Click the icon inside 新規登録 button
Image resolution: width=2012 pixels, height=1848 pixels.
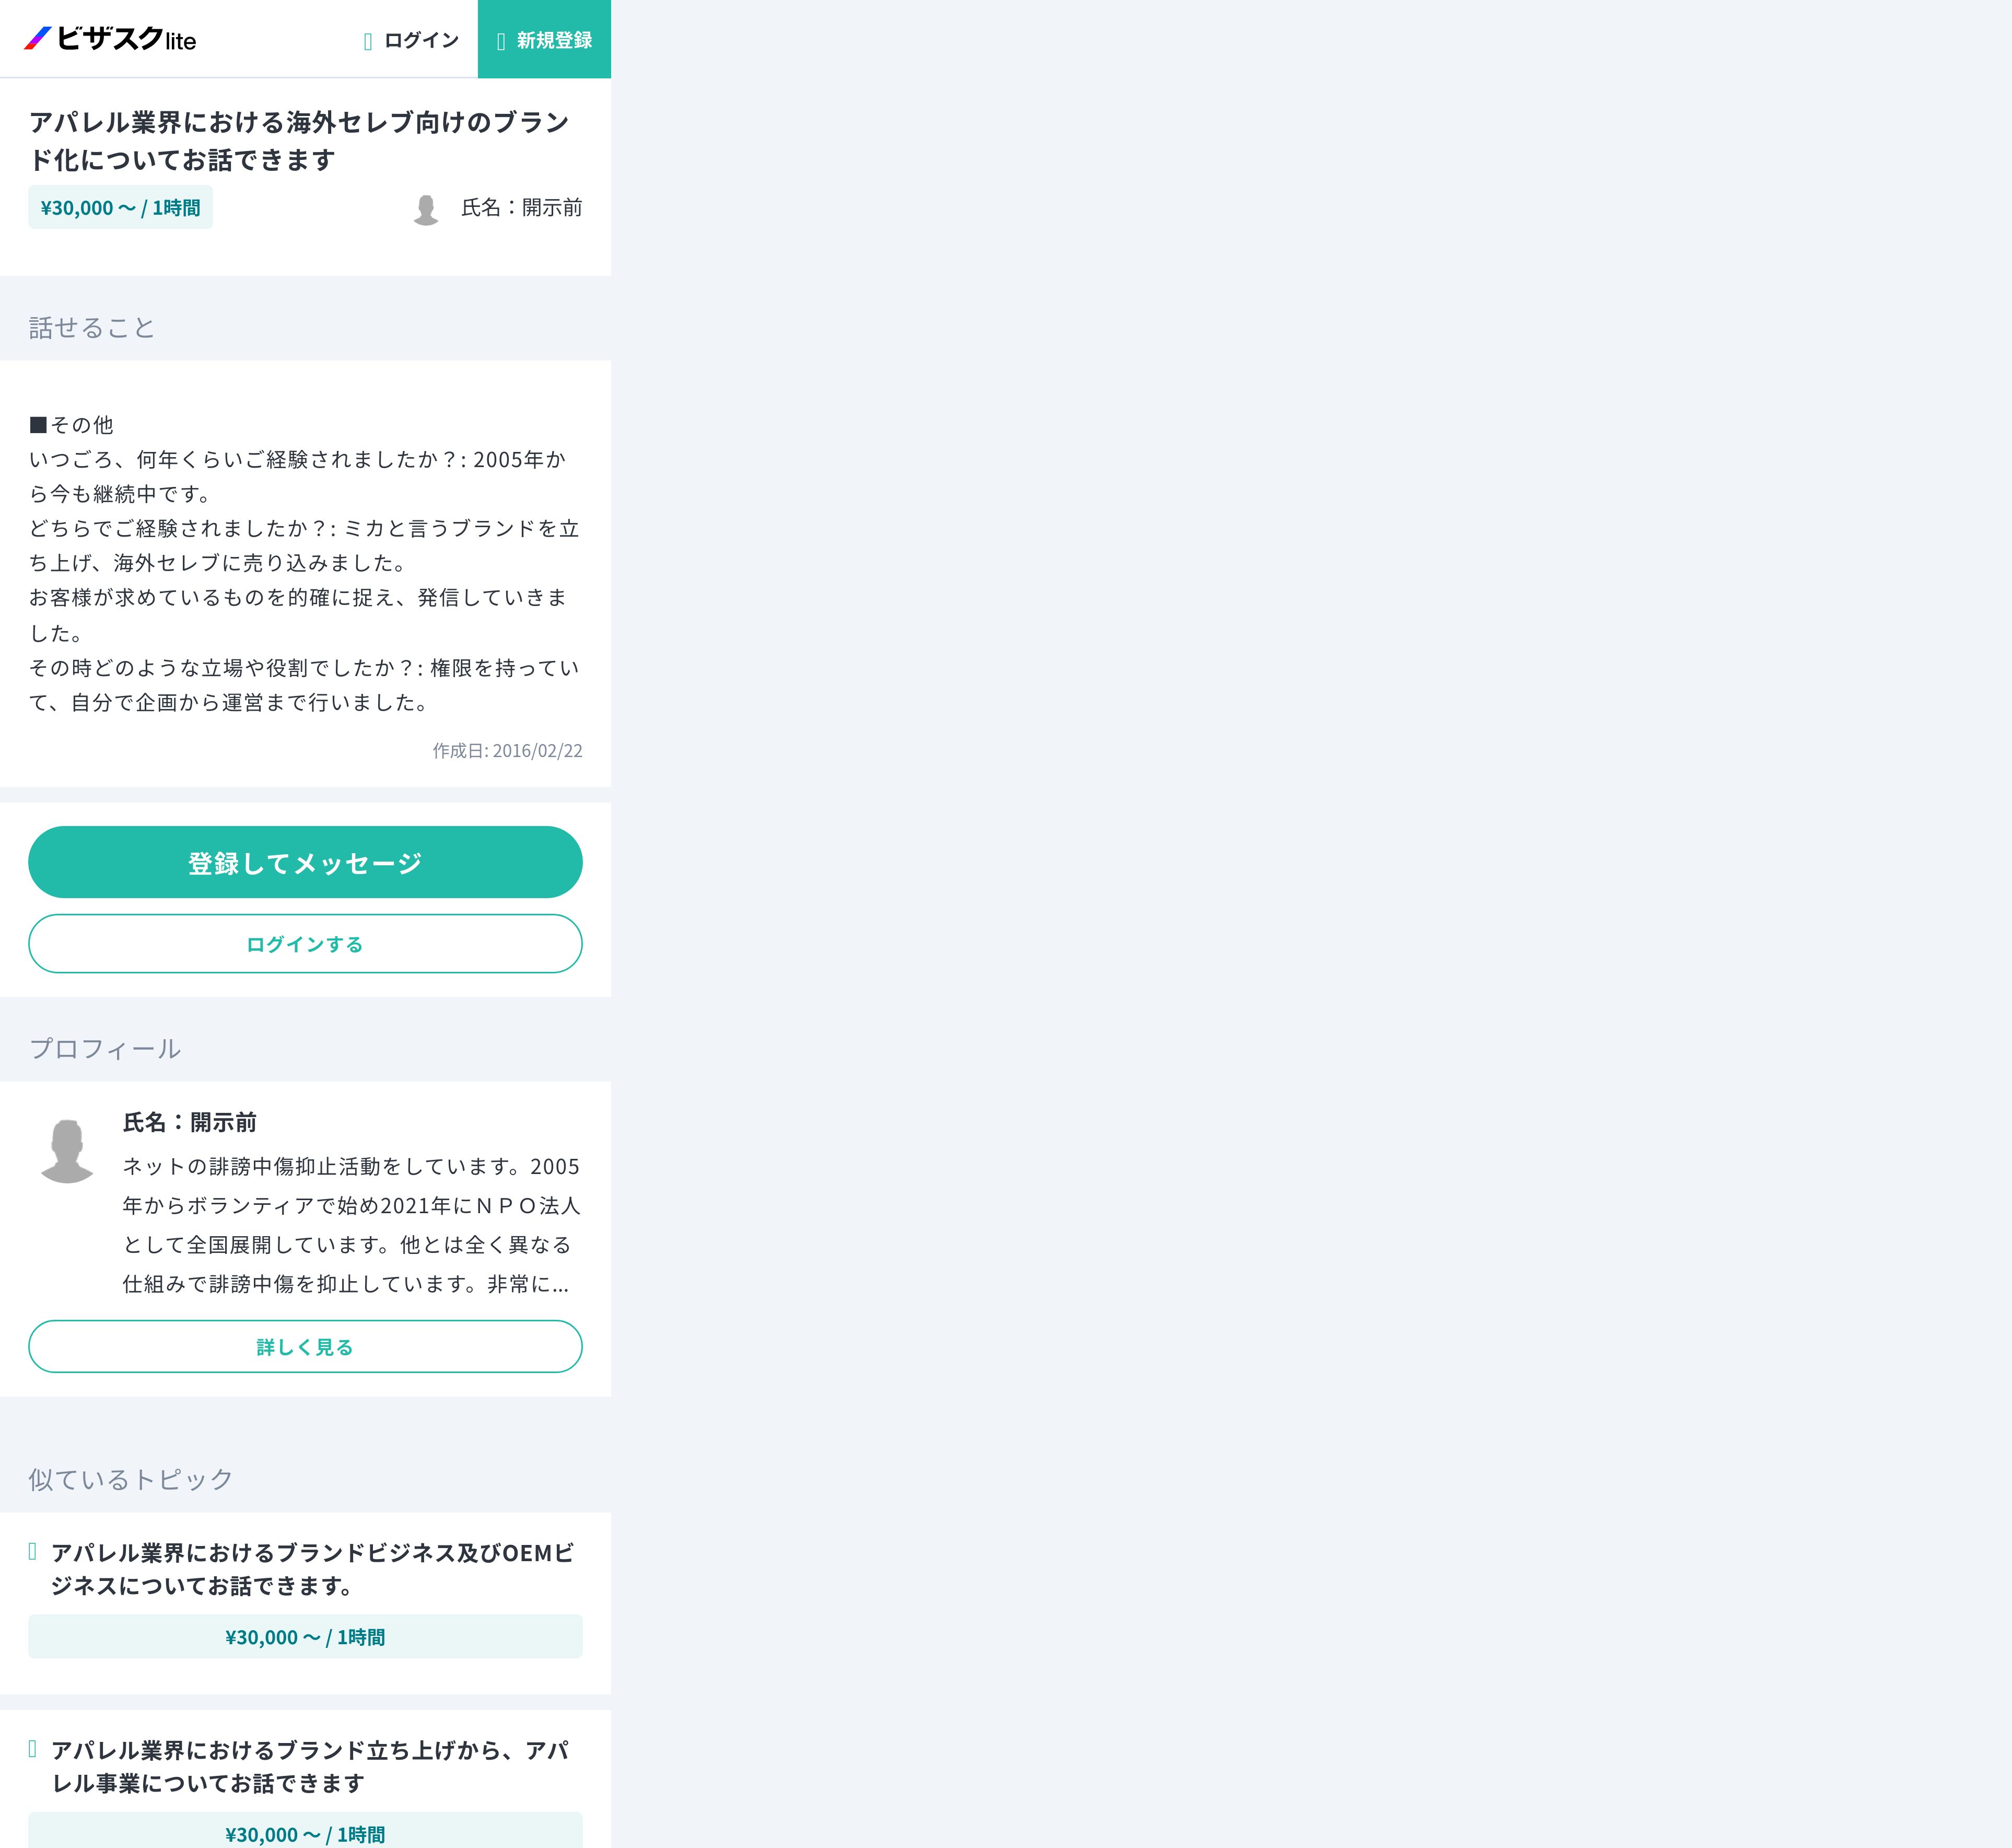[501, 41]
